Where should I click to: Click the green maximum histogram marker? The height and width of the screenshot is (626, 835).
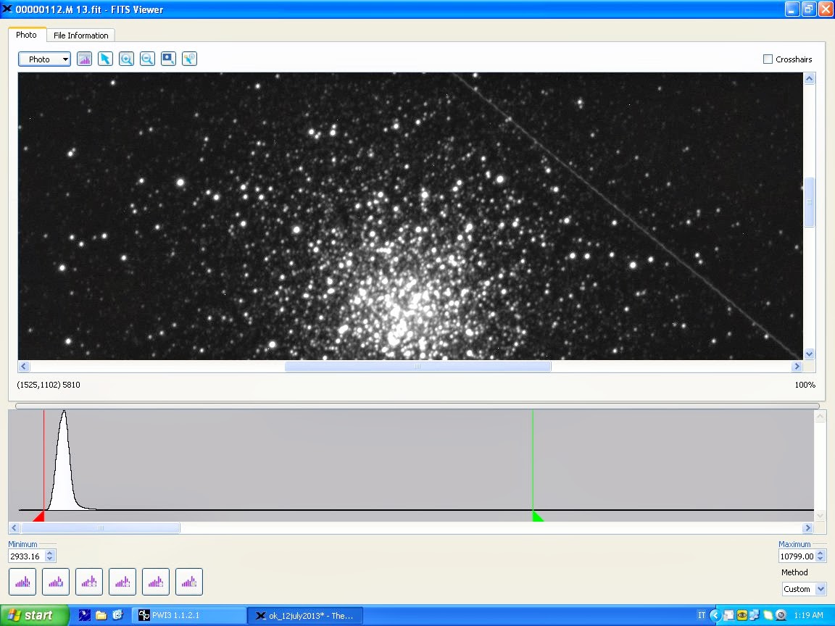point(537,516)
